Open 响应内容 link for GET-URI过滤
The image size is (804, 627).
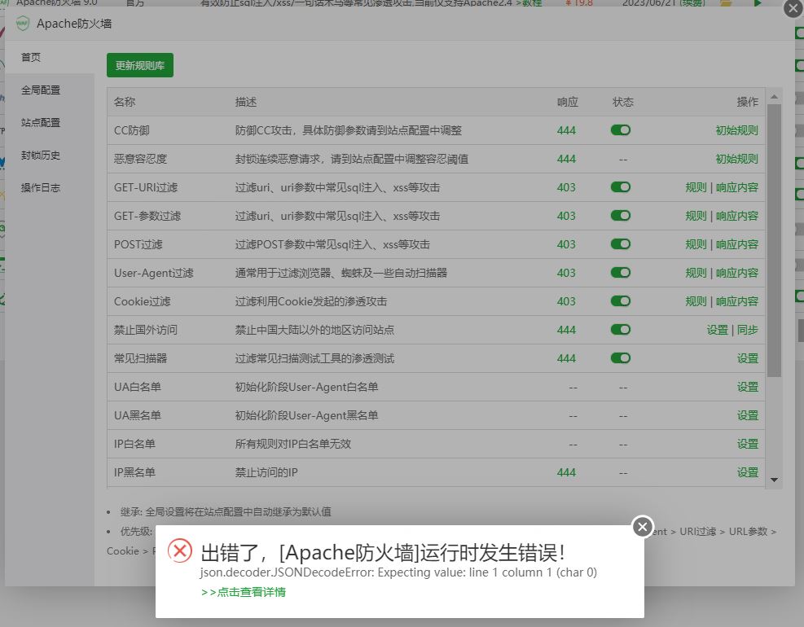coord(737,187)
